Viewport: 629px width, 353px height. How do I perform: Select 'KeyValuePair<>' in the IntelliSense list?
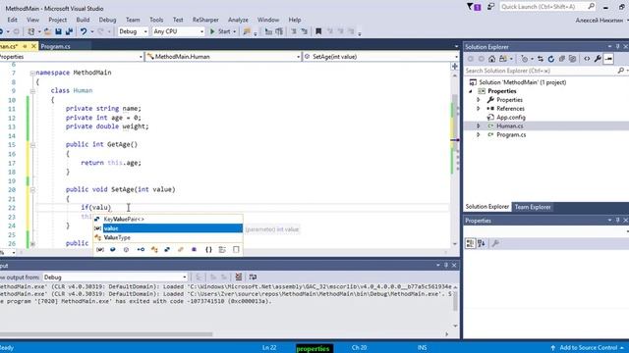pyautogui.click(x=168, y=220)
